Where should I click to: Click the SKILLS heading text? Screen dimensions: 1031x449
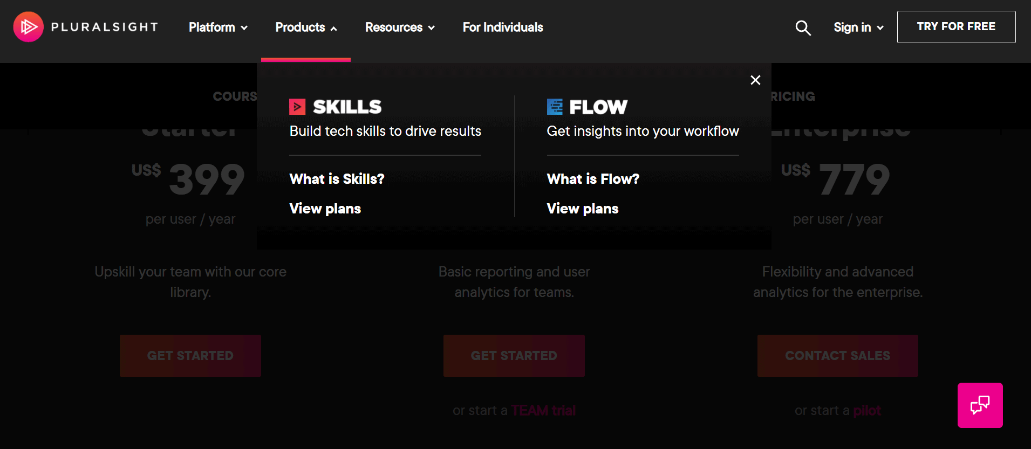click(x=347, y=107)
